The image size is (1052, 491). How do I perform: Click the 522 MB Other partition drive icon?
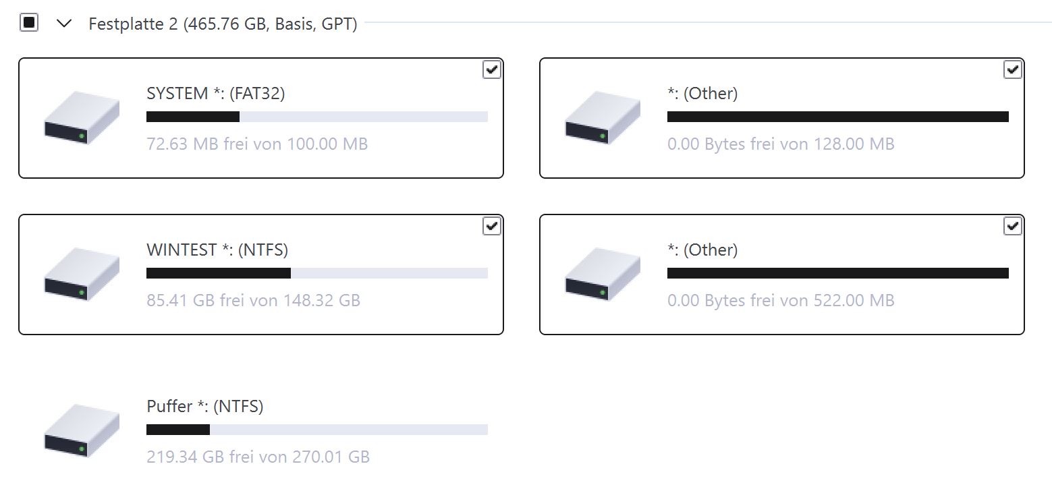603,275
